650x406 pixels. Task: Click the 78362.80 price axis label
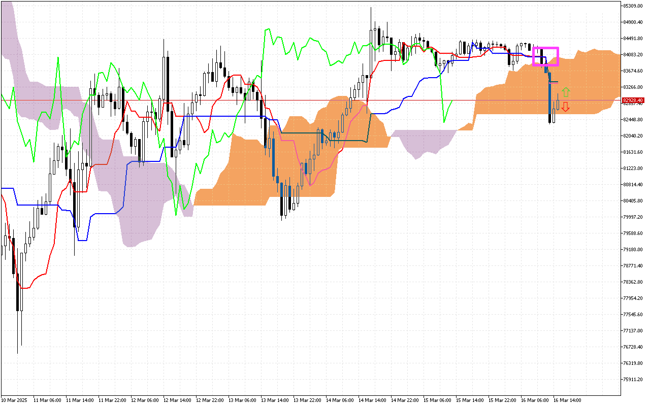(633, 282)
